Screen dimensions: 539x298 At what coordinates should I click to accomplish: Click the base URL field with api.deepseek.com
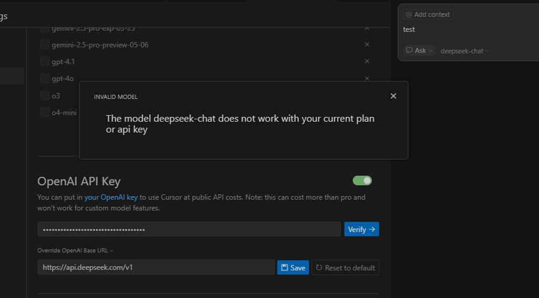156,267
